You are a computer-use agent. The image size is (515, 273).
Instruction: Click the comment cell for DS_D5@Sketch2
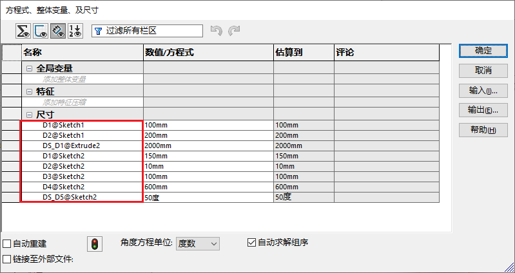[x=387, y=198]
